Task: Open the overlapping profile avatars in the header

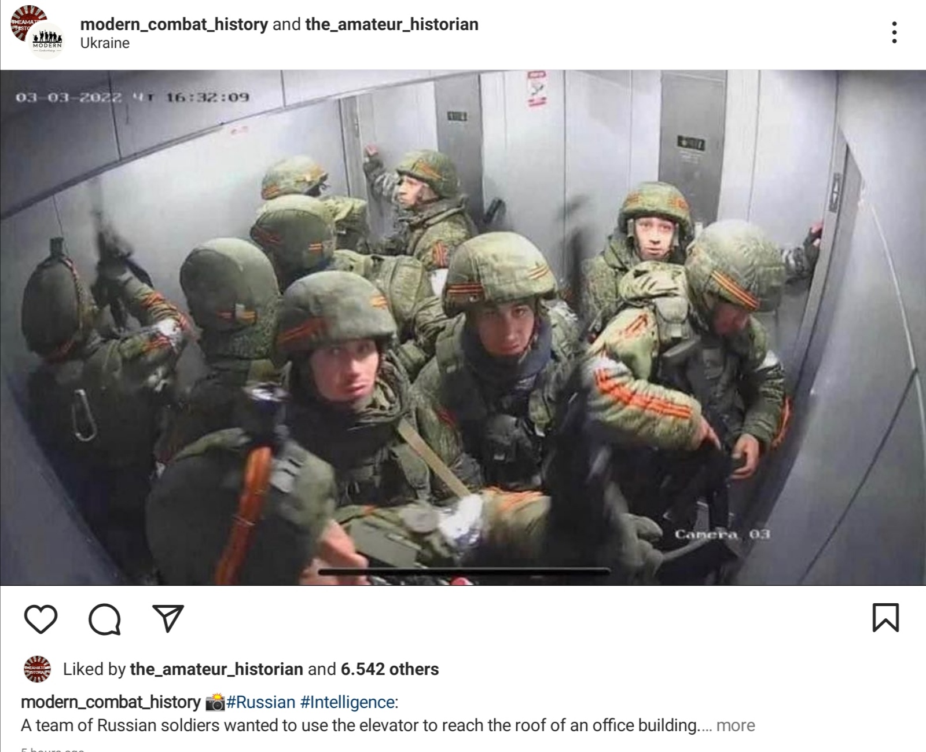Action: [x=37, y=32]
